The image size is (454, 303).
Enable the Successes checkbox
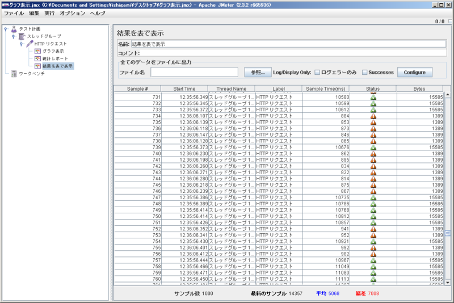(365, 73)
